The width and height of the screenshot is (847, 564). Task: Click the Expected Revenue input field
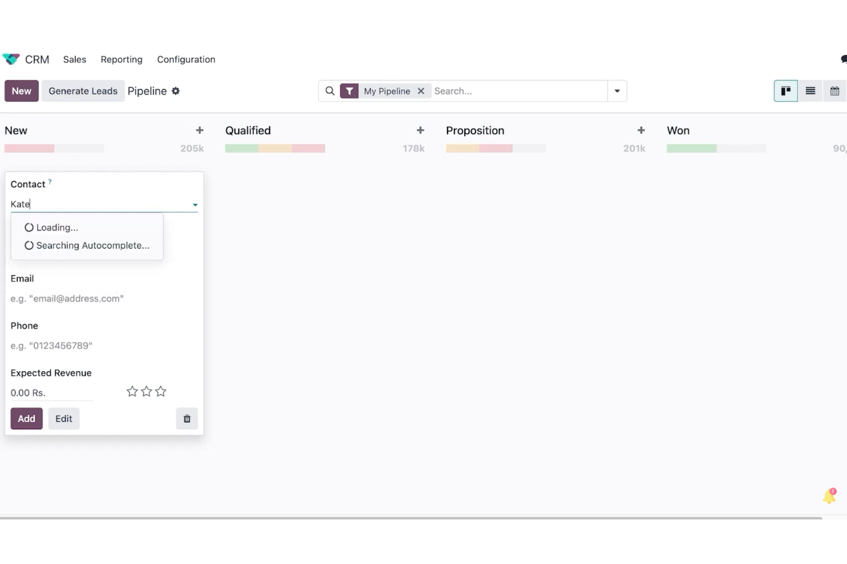pos(52,393)
